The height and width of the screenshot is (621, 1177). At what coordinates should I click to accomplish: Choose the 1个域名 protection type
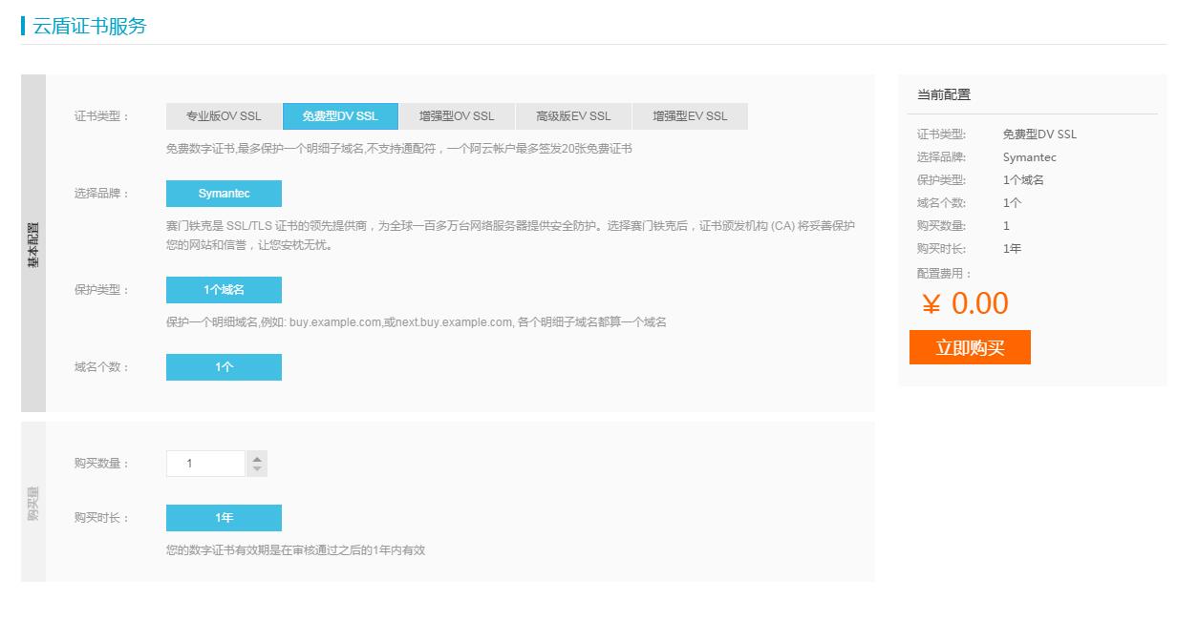click(224, 289)
